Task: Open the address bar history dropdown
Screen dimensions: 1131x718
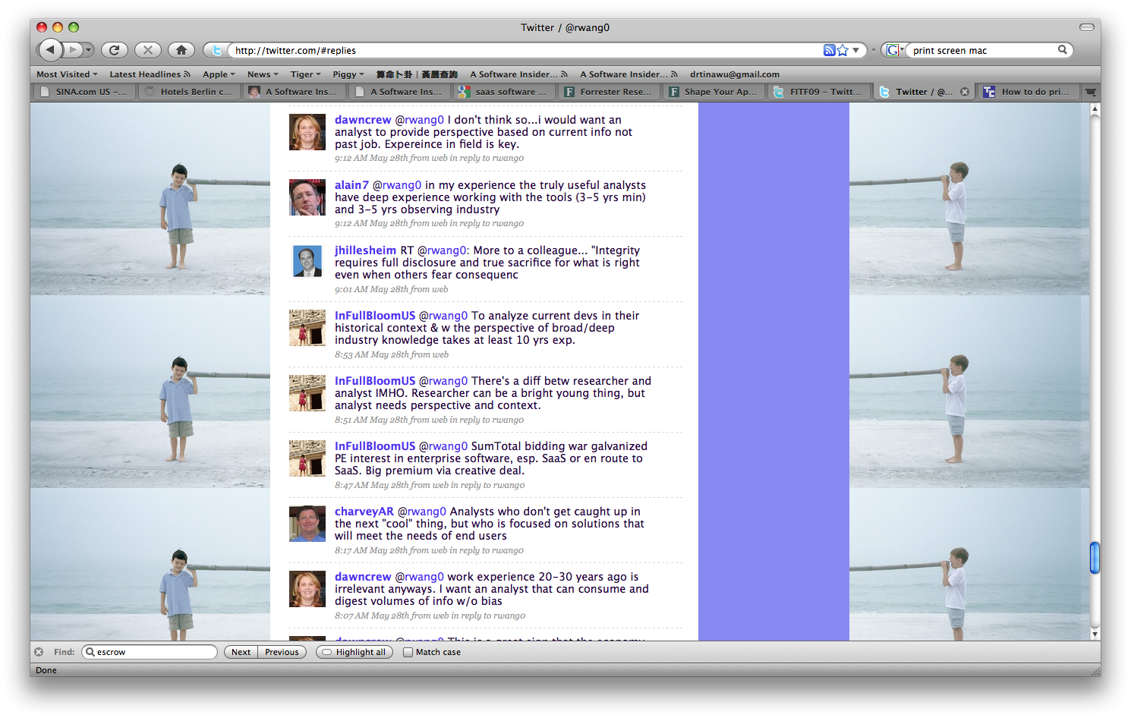Action: [856, 50]
